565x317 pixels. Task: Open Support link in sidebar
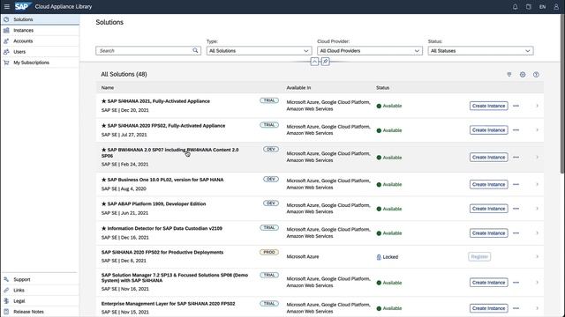click(40, 279)
